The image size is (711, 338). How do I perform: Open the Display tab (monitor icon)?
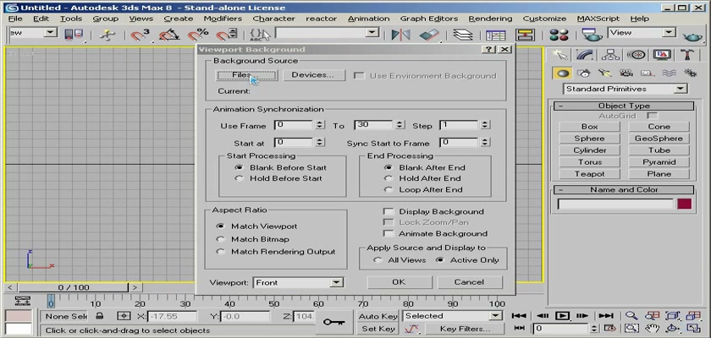point(662,55)
